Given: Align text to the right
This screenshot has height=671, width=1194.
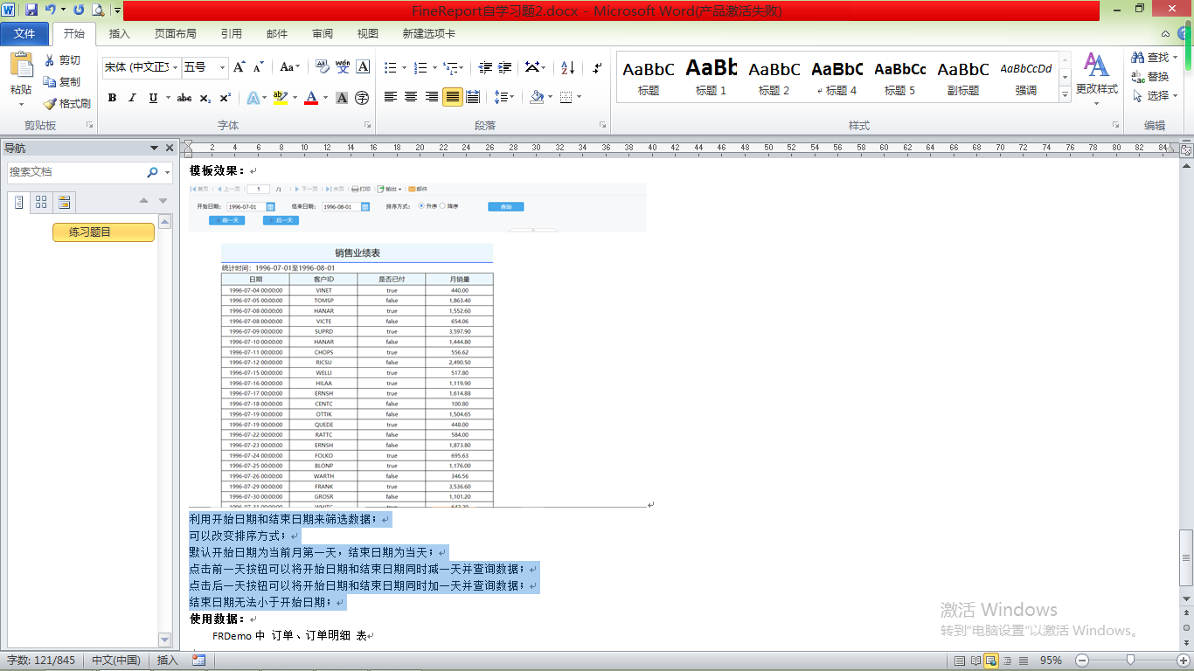Looking at the screenshot, I should (432, 97).
